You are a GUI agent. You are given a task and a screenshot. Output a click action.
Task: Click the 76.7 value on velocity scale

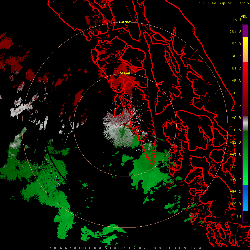coord(236,56)
